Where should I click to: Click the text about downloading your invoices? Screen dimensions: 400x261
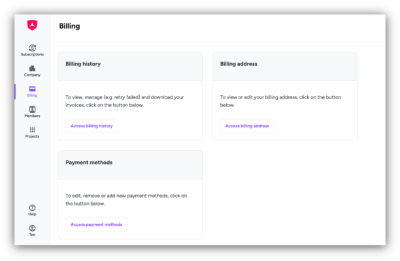pyautogui.click(x=124, y=101)
